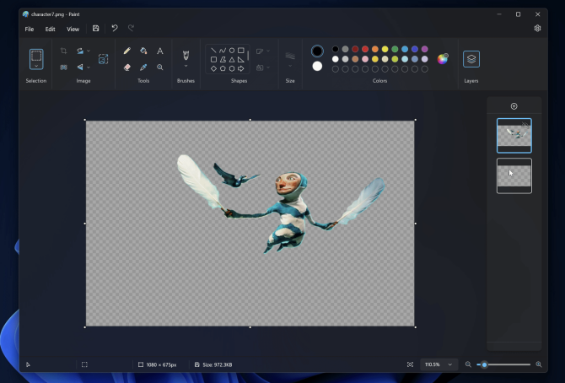Viewport: 565px width, 383px height.
Task: Click Fit to window icon in status bar
Action: click(x=410, y=364)
